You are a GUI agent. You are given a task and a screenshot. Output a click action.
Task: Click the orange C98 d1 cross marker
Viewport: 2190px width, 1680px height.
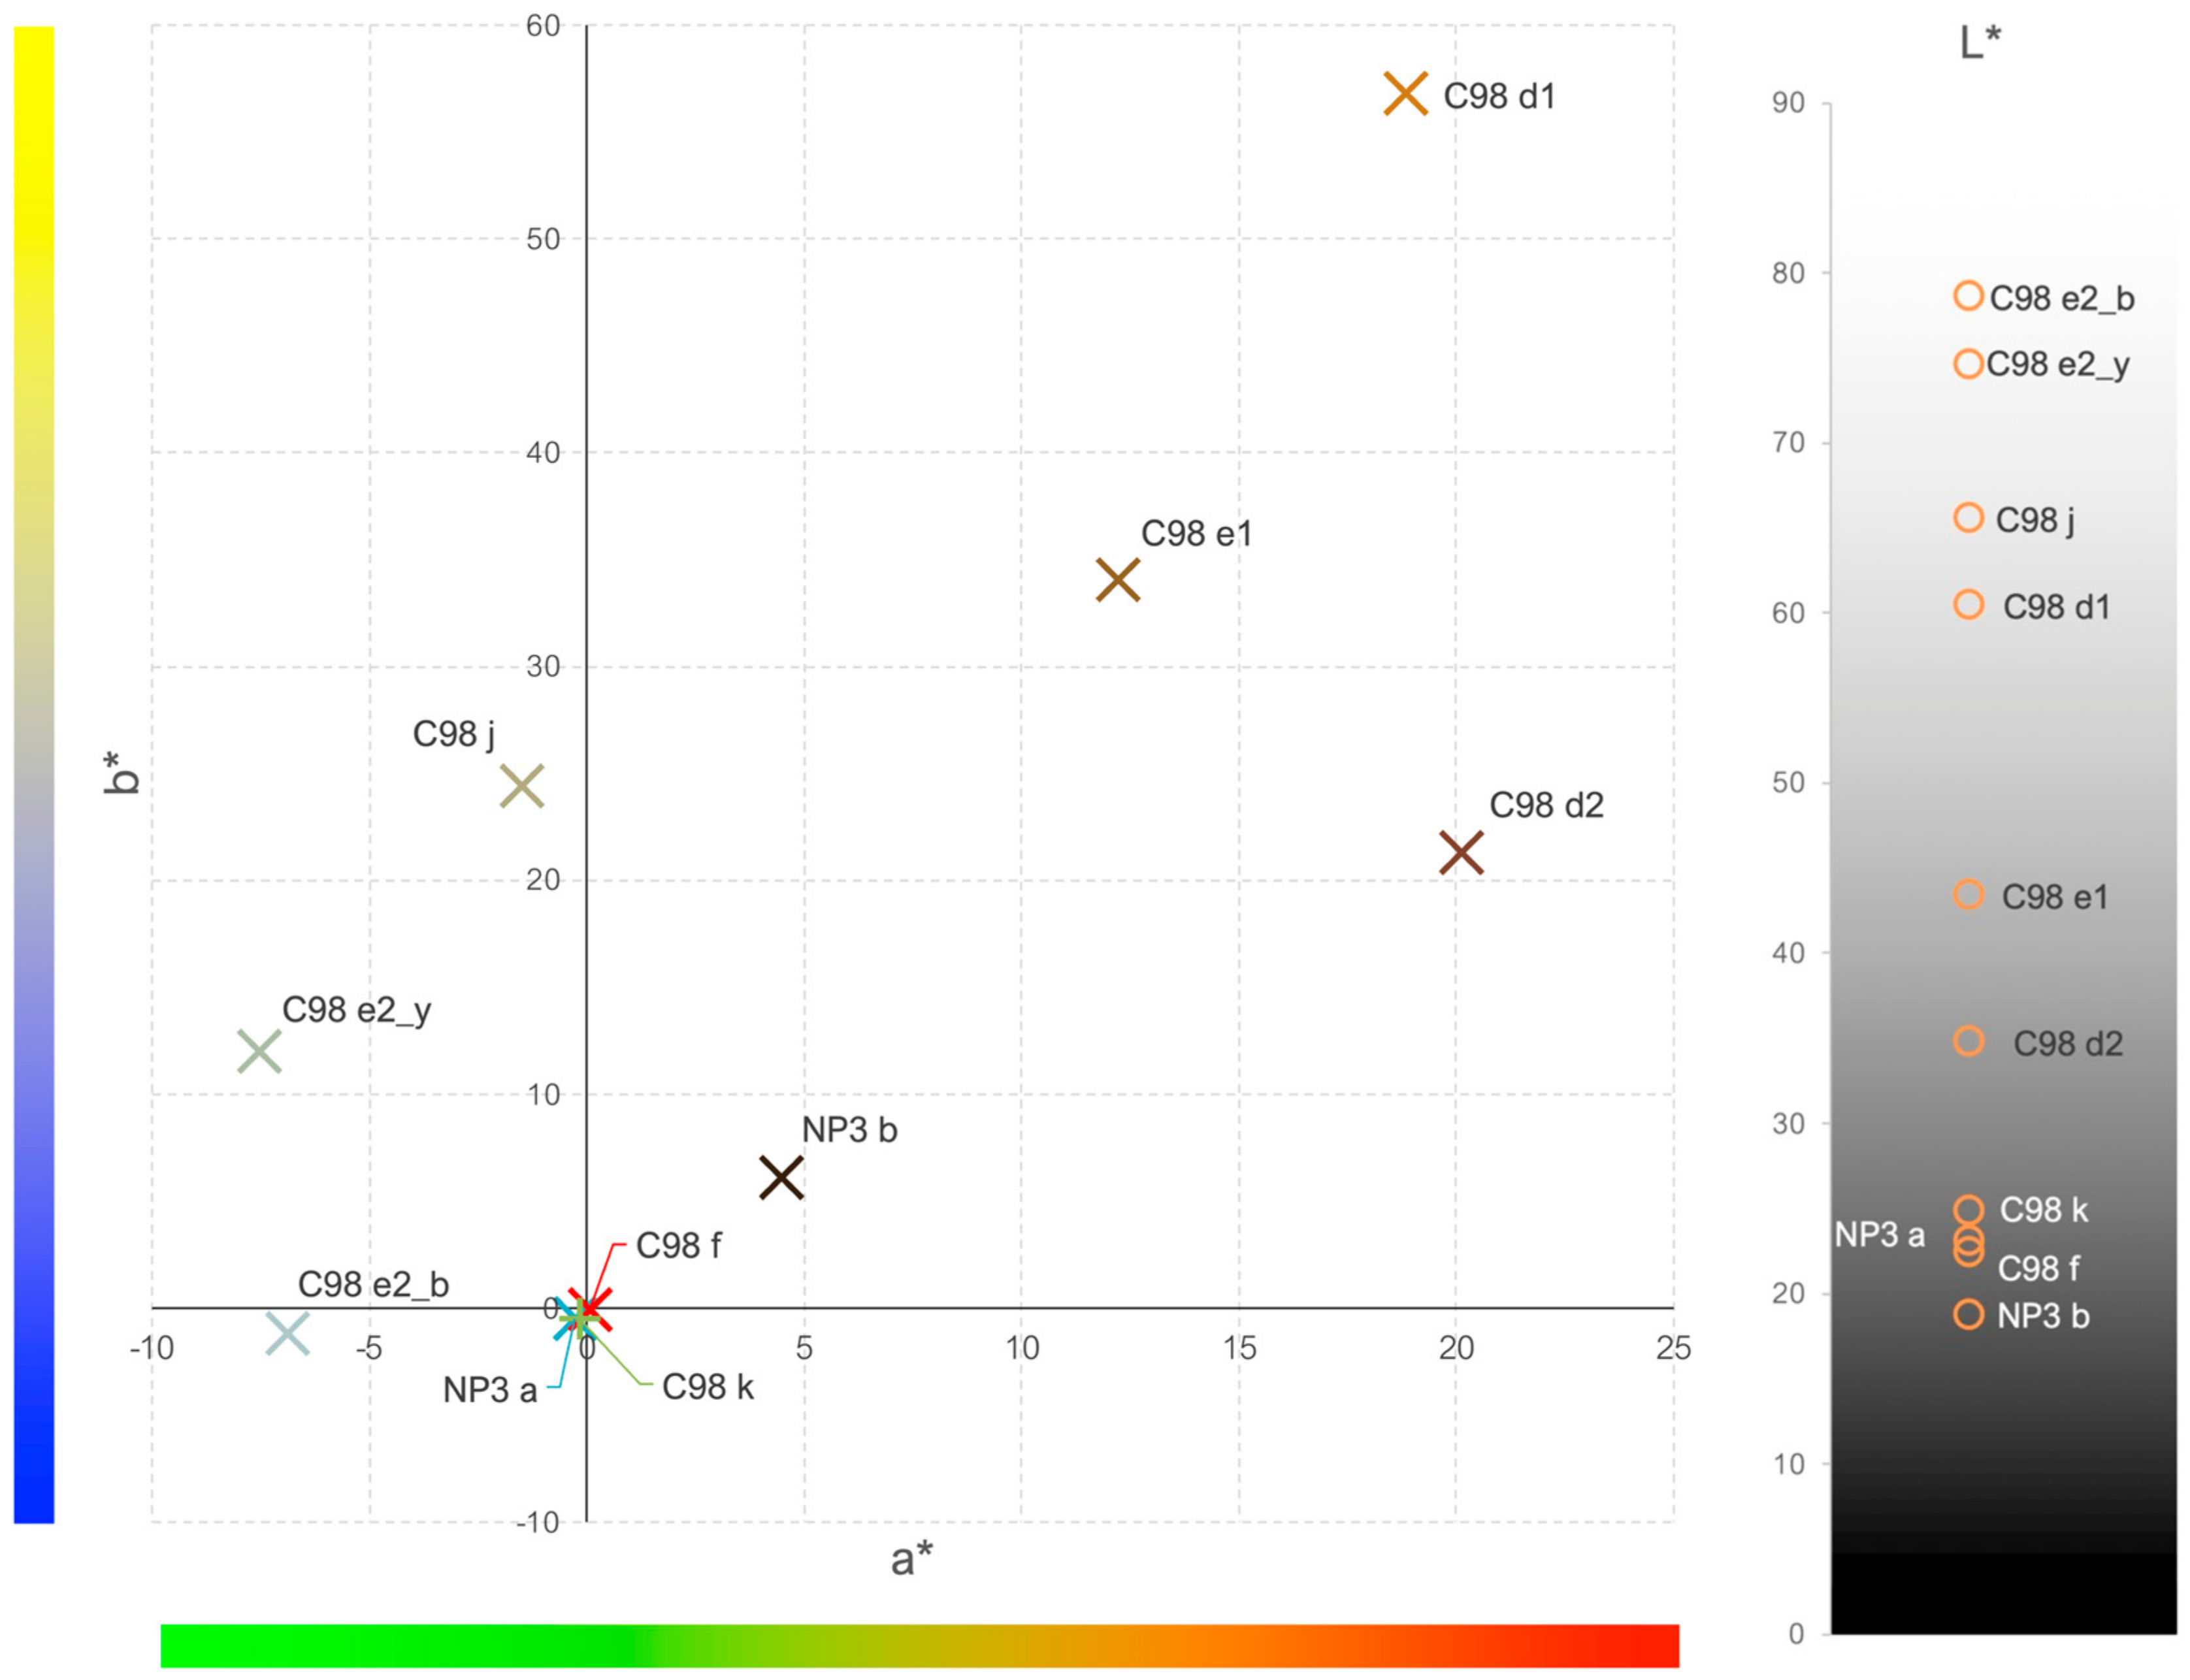point(1405,94)
